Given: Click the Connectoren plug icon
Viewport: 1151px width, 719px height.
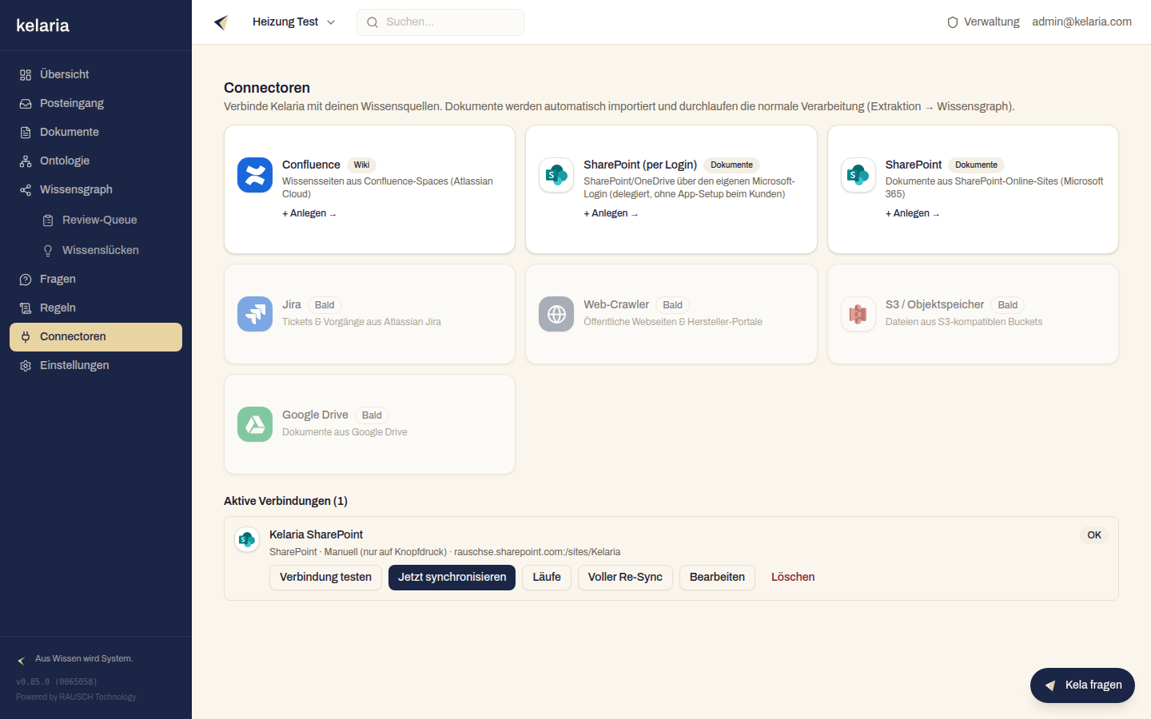Looking at the screenshot, I should [x=26, y=337].
